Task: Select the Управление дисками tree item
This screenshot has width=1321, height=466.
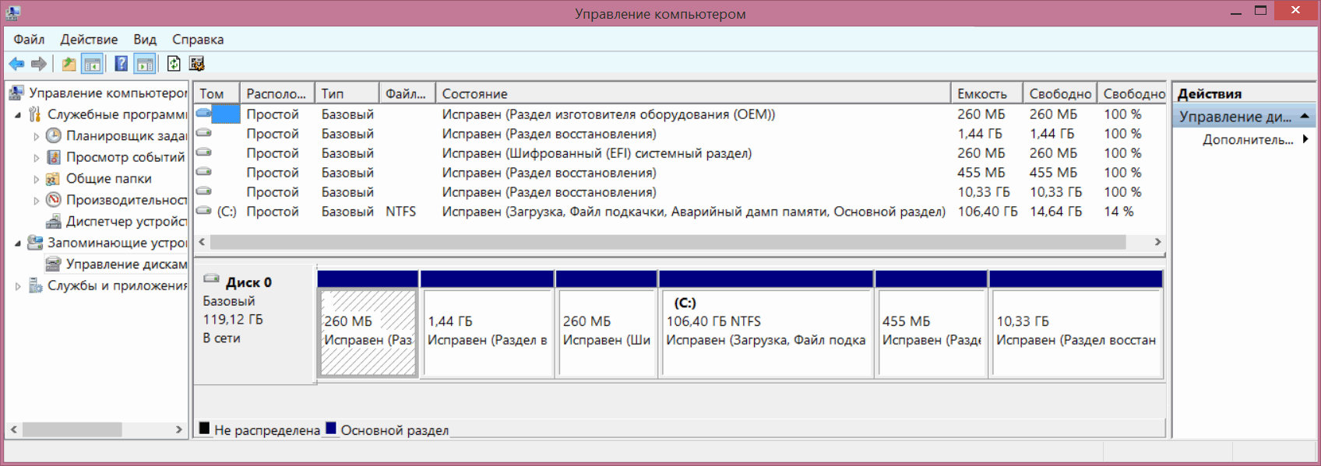Action: [x=126, y=264]
